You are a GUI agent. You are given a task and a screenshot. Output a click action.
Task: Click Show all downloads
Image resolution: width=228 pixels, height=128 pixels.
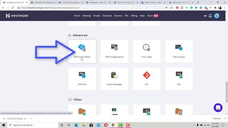[x=217, y=118]
